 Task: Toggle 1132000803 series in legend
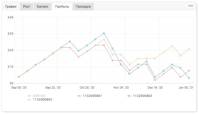[139, 96]
